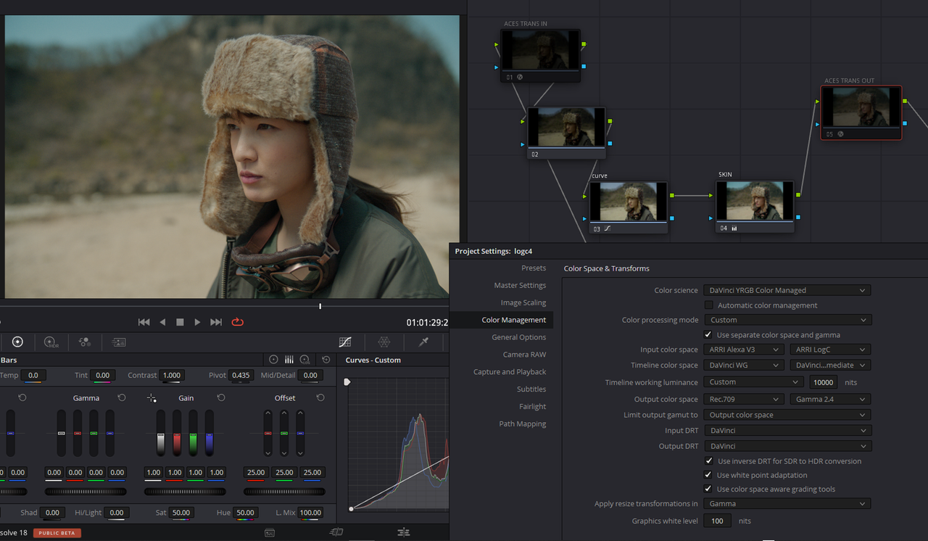Reset all primaries adjustments
Screen dimensions: 928x541
pyautogui.click(x=326, y=360)
